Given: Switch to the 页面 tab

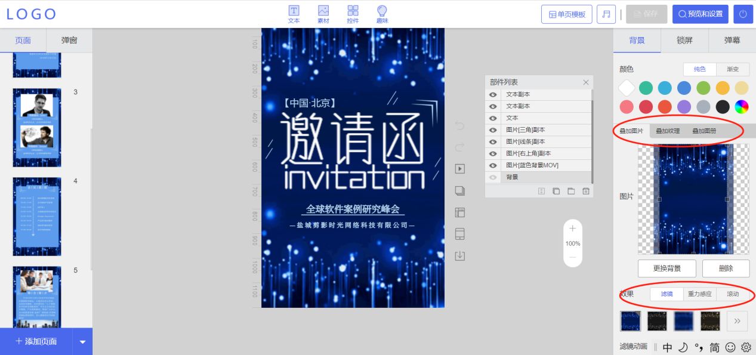Looking at the screenshot, I should click(23, 41).
